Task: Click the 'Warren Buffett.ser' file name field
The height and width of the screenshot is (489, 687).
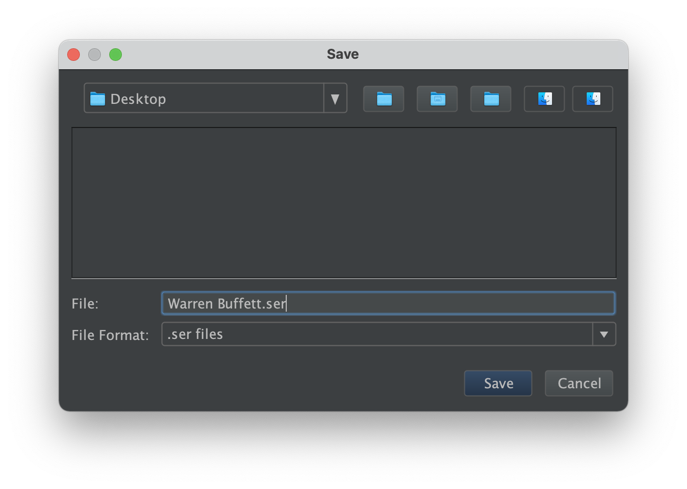Action: [x=388, y=303]
